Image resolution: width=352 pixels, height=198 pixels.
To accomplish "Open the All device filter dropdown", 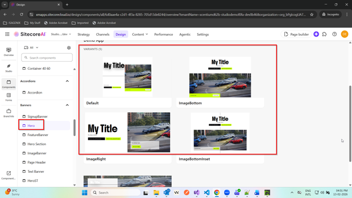I will [31, 48].
